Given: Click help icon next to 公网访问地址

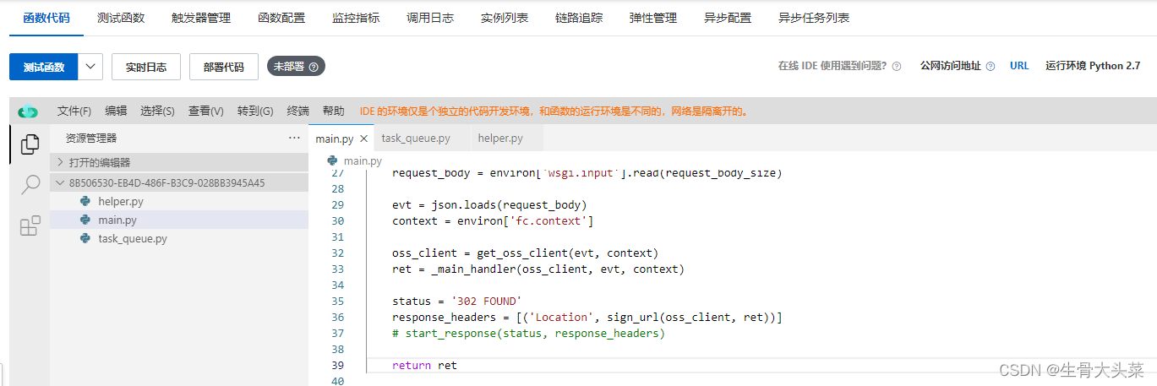Looking at the screenshot, I should pyautogui.click(x=991, y=66).
